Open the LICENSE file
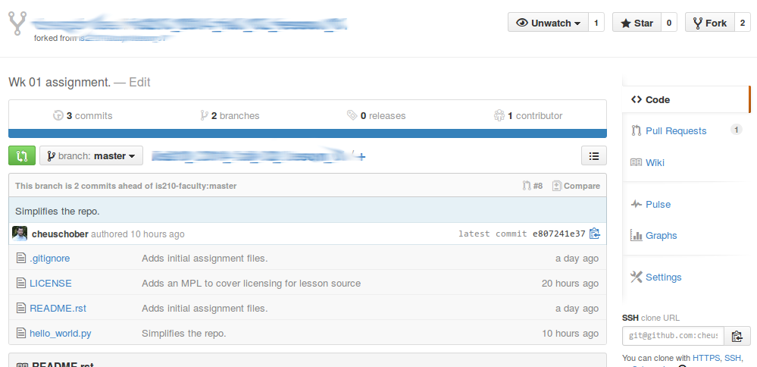Screen dimensions: 757x367 click(x=51, y=283)
